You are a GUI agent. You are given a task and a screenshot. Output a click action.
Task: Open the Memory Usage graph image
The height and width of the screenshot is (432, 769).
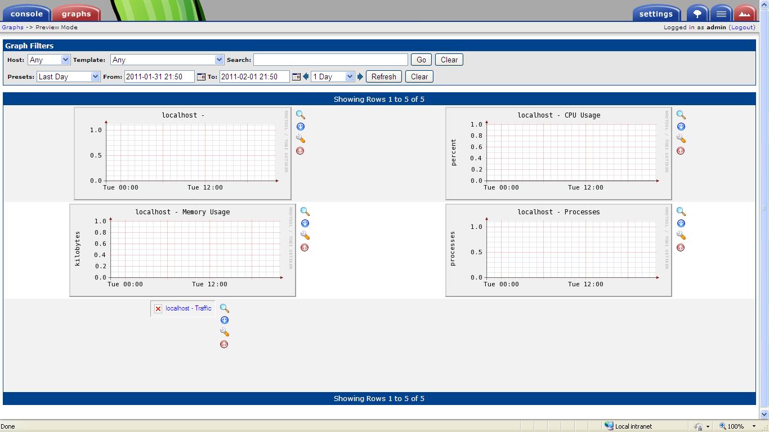tap(182, 250)
